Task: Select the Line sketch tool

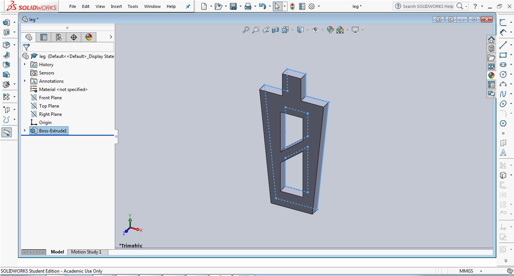Action: click(503, 45)
